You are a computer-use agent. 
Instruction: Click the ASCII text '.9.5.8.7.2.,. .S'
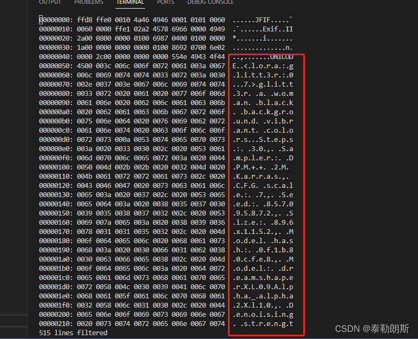pos(263,213)
